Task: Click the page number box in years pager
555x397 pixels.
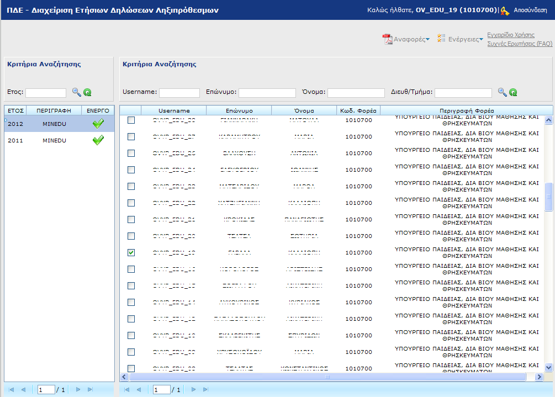Action: [46, 390]
